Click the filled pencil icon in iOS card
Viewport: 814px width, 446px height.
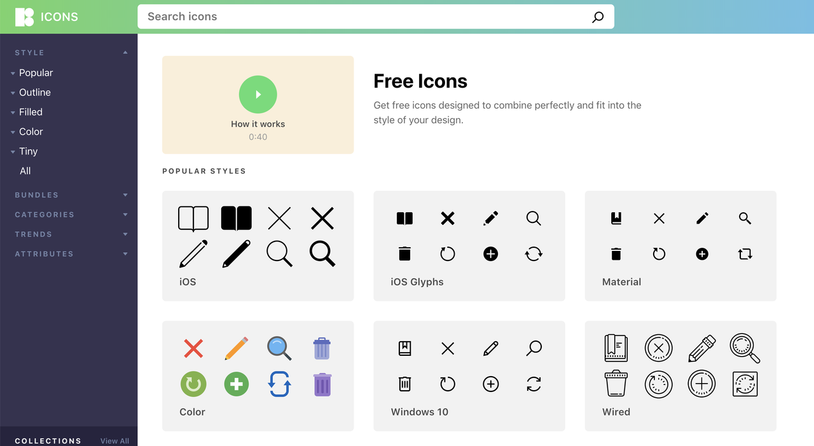(237, 254)
